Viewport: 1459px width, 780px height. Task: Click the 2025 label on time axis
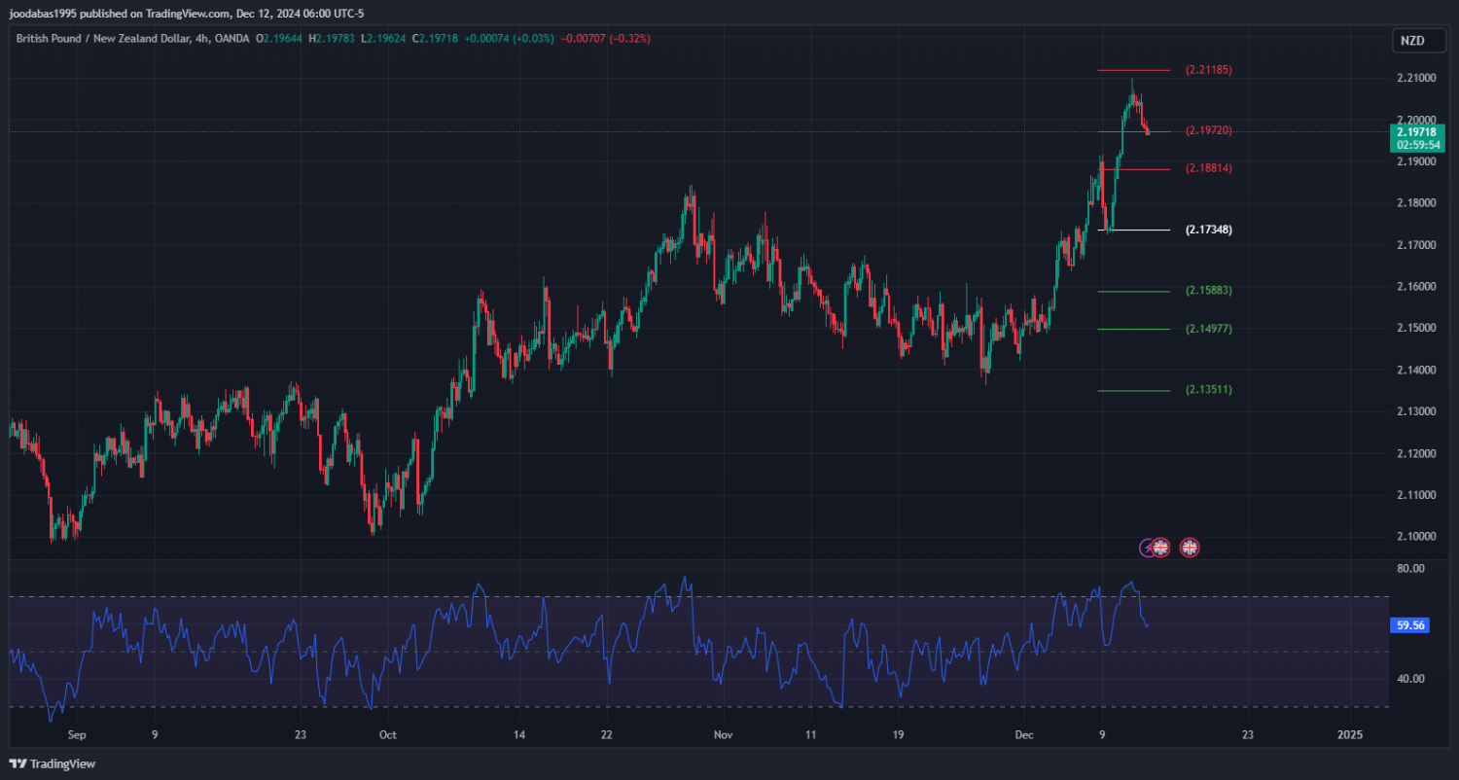[1350, 734]
